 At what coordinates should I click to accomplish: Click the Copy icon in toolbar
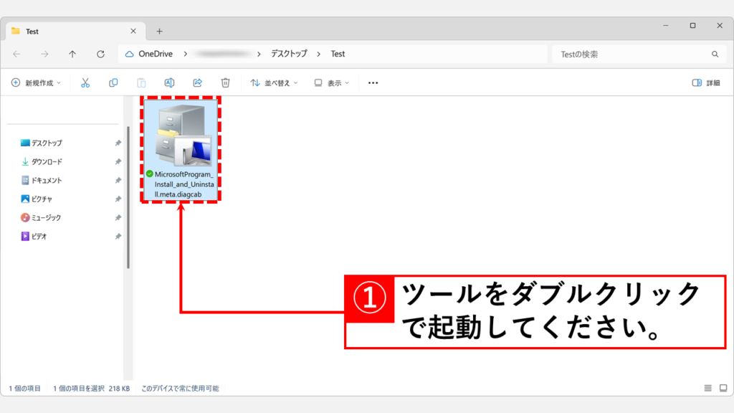(x=113, y=83)
